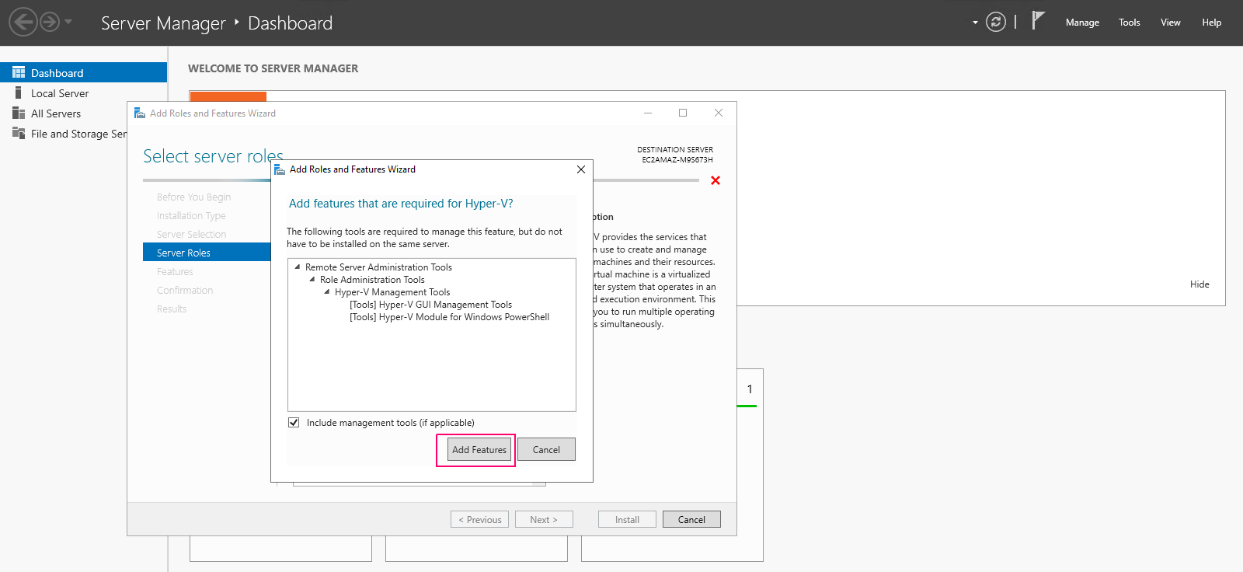Click Features step in wizard list
Image resolution: width=1243 pixels, height=572 pixels.
175,272
